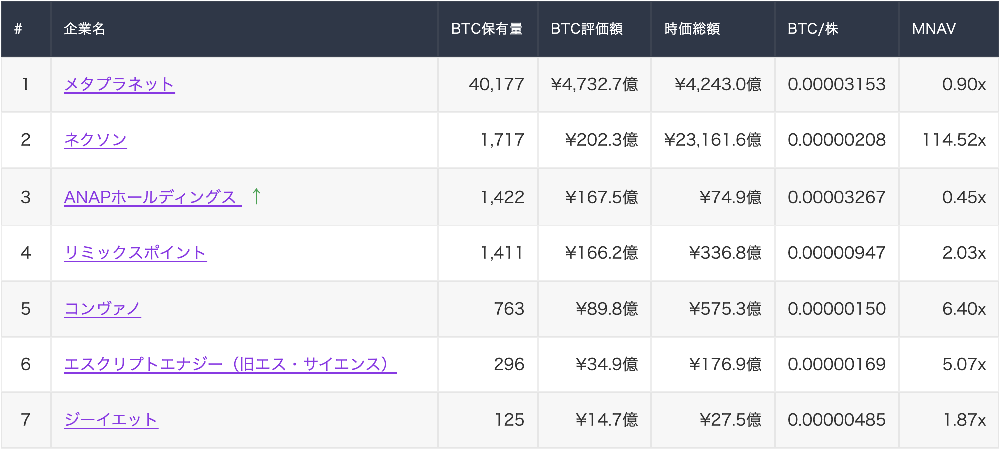
Task: Sort by the BTC保有量 column header
Action: [487, 29]
